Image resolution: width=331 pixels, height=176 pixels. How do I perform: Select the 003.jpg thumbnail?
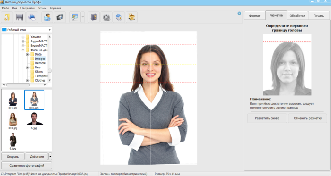point(13,121)
